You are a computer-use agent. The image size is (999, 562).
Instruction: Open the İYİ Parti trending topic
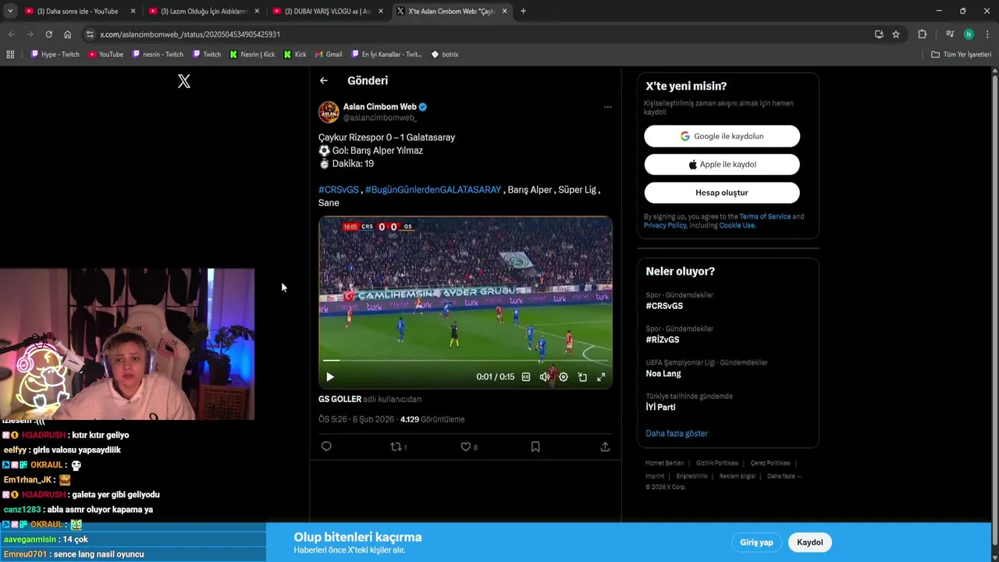(x=660, y=407)
